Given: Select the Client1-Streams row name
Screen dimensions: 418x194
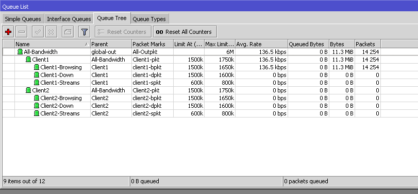Looking at the screenshot, I should tap(60, 83).
